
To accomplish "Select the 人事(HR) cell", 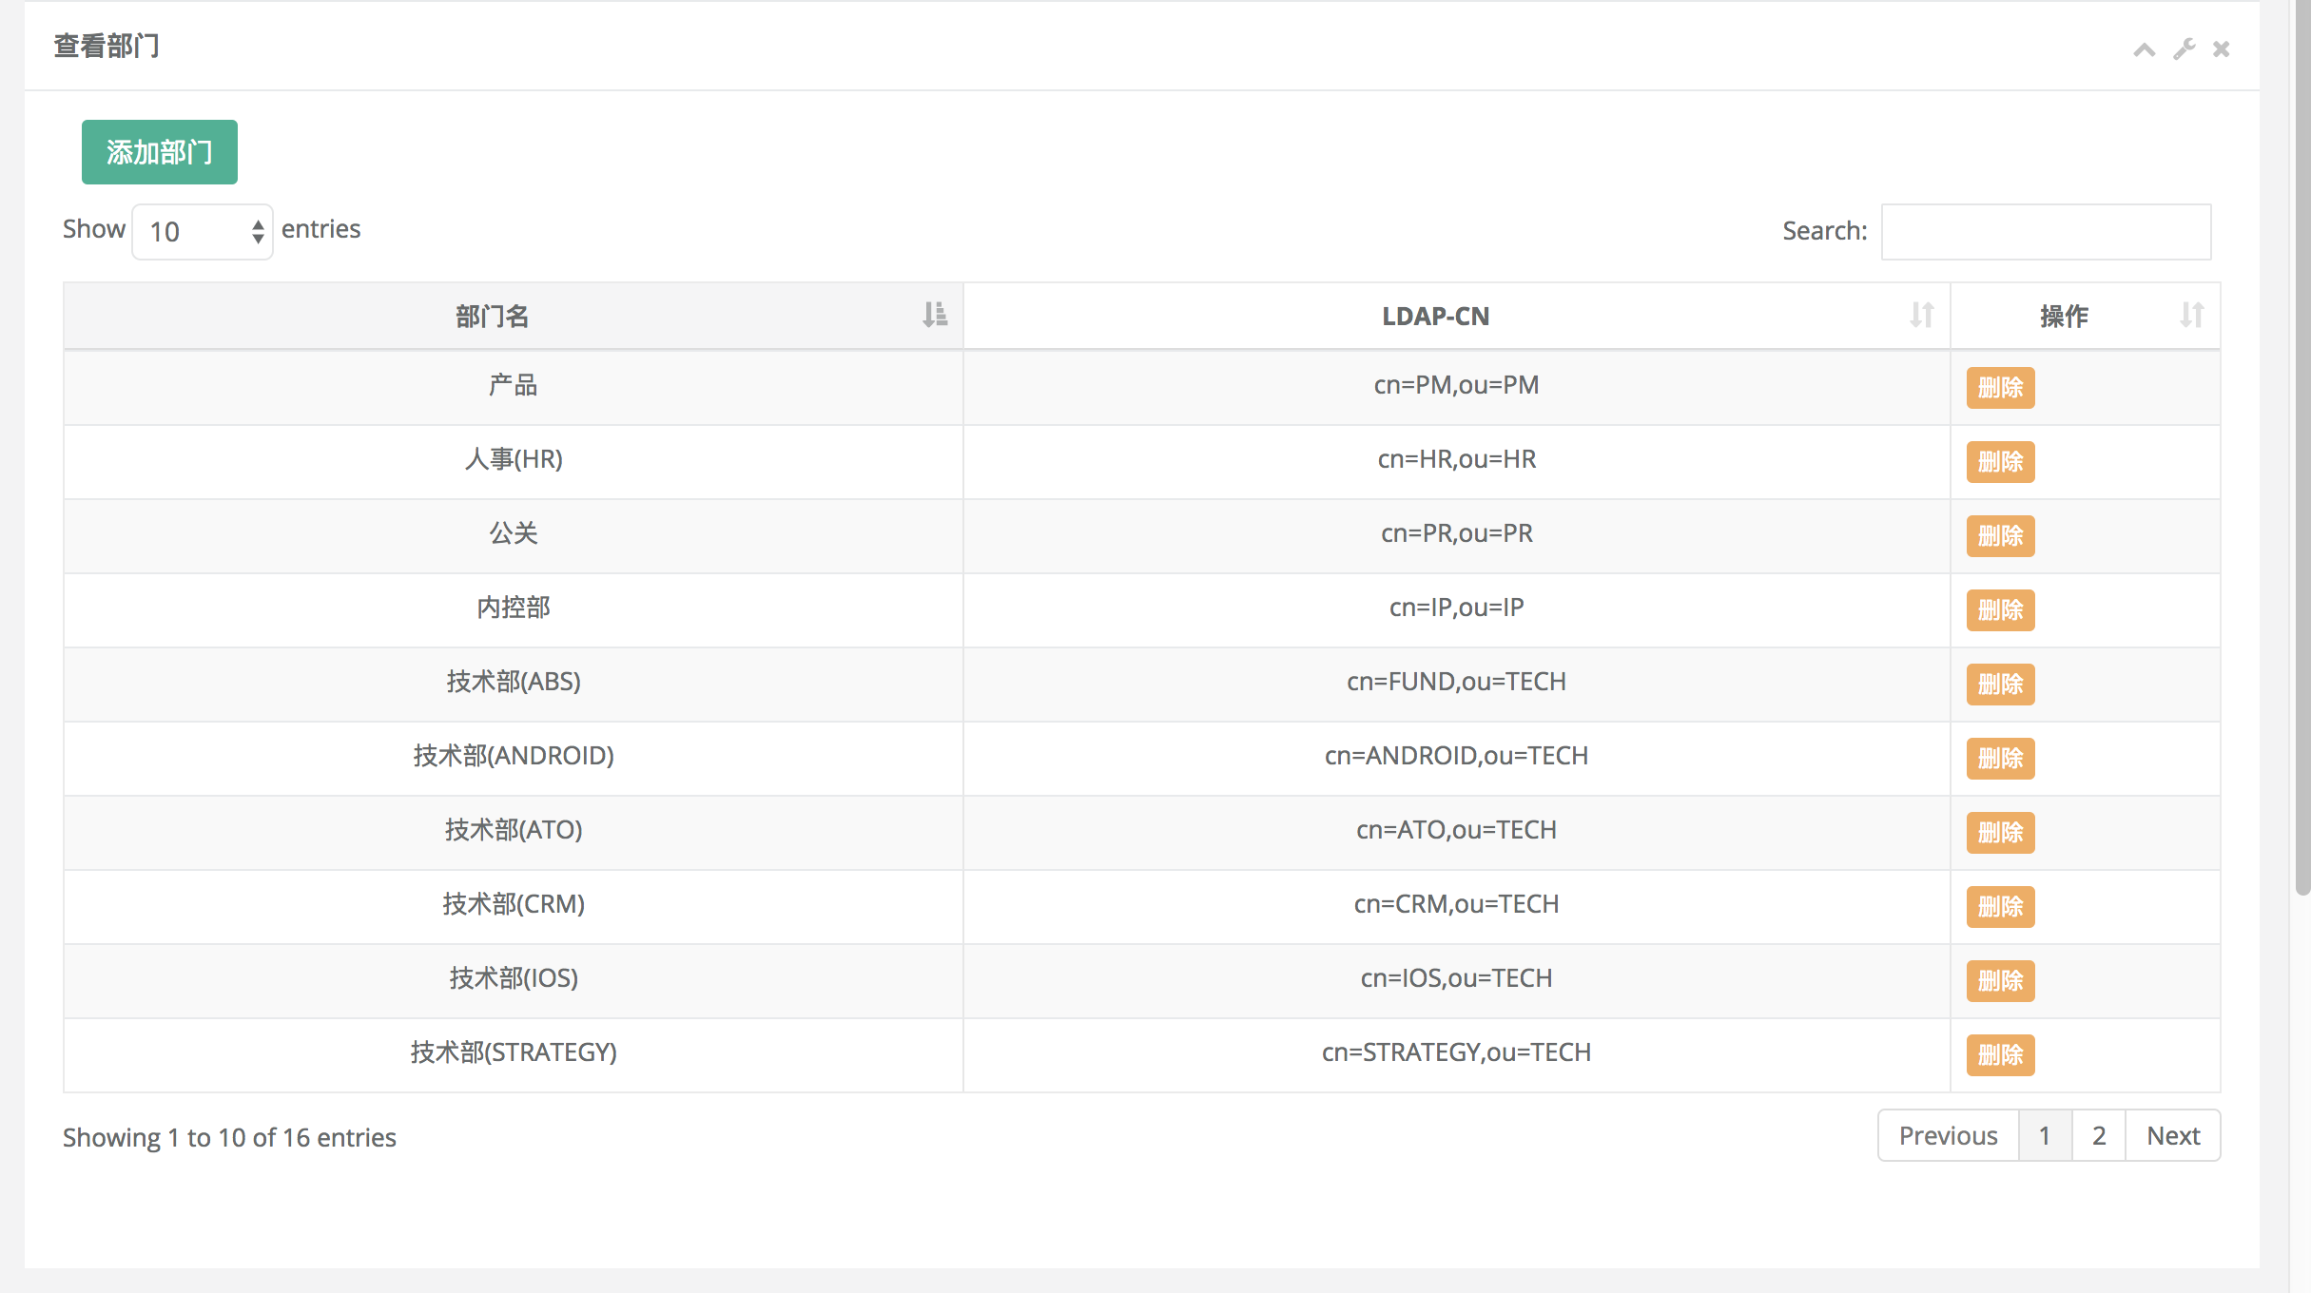I will click(x=514, y=460).
